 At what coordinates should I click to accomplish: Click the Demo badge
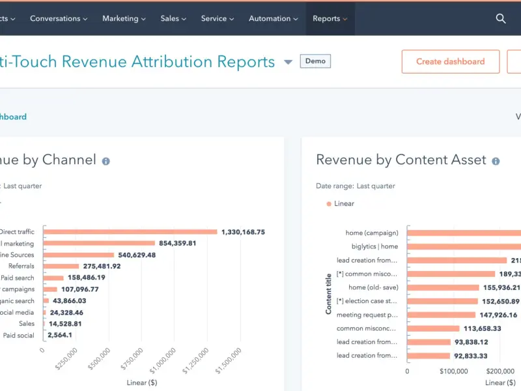(315, 61)
